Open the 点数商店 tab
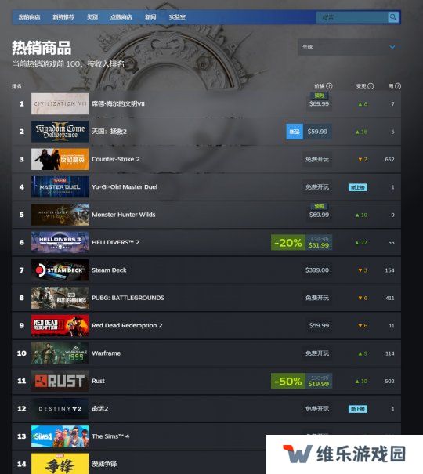This screenshot has width=423, height=474. coord(121,17)
